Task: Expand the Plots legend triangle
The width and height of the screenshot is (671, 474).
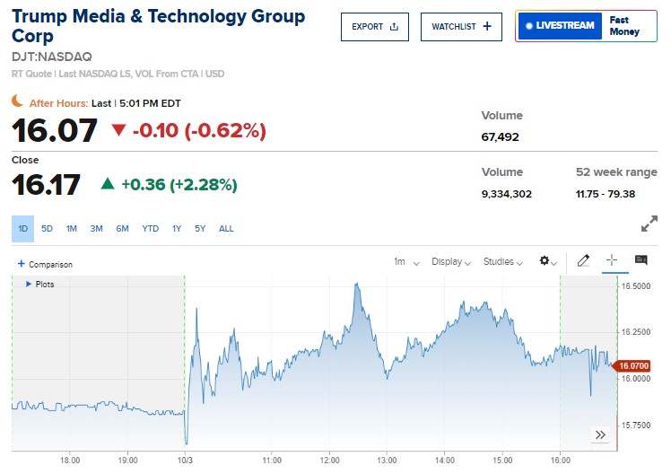Action: point(29,285)
